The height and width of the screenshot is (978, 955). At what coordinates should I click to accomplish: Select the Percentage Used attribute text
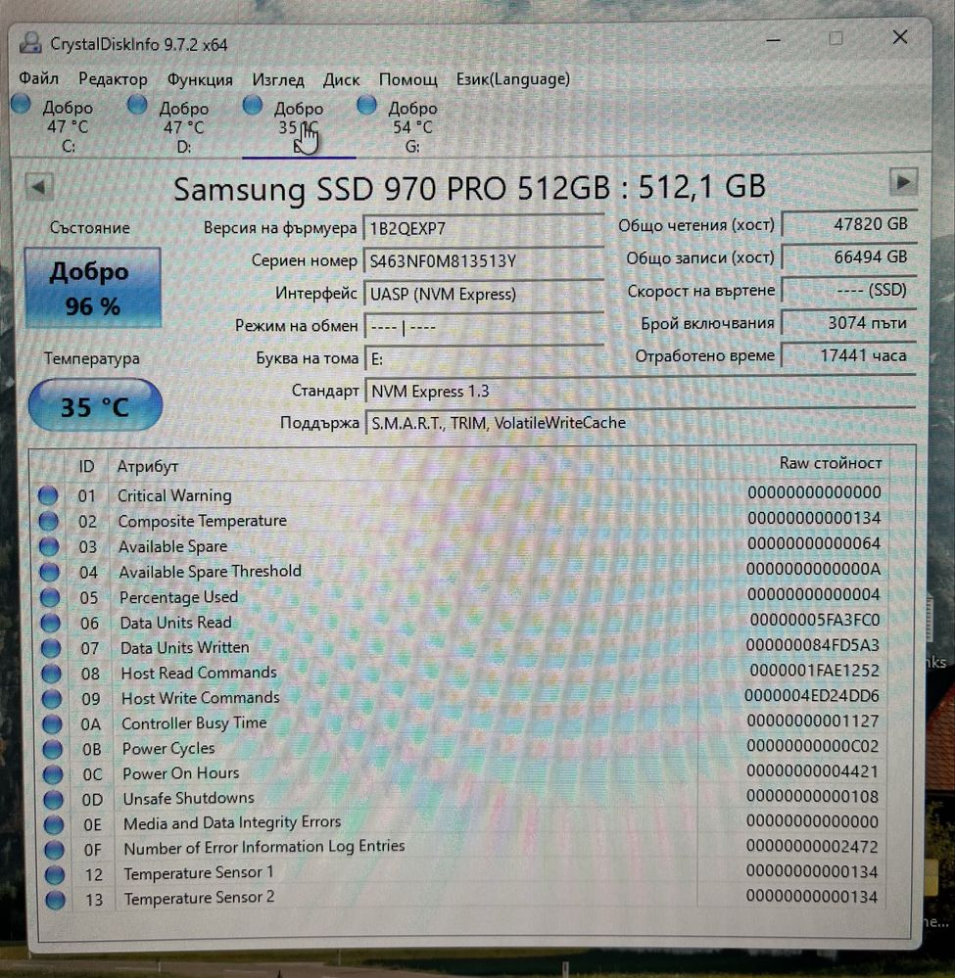[x=178, y=597]
